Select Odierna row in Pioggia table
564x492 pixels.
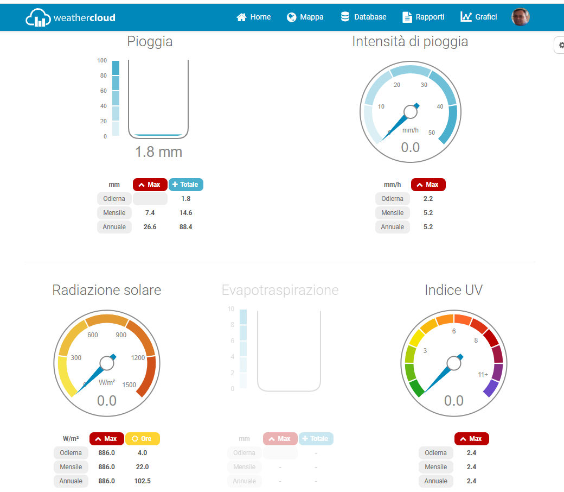pos(114,199)
